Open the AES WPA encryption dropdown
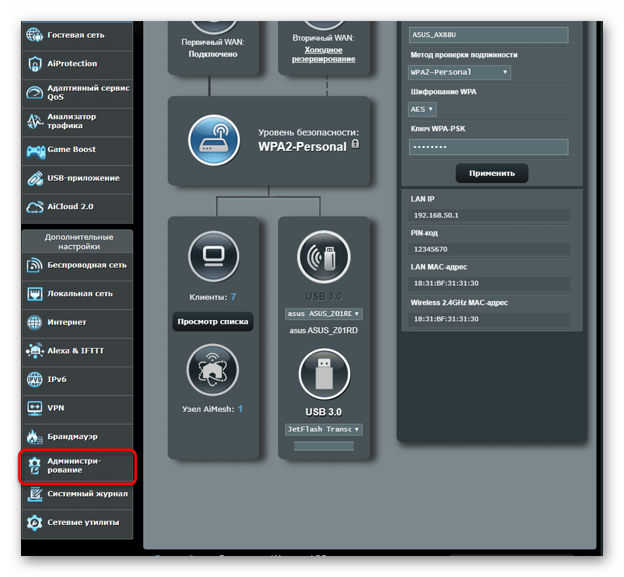 (422, 109)
